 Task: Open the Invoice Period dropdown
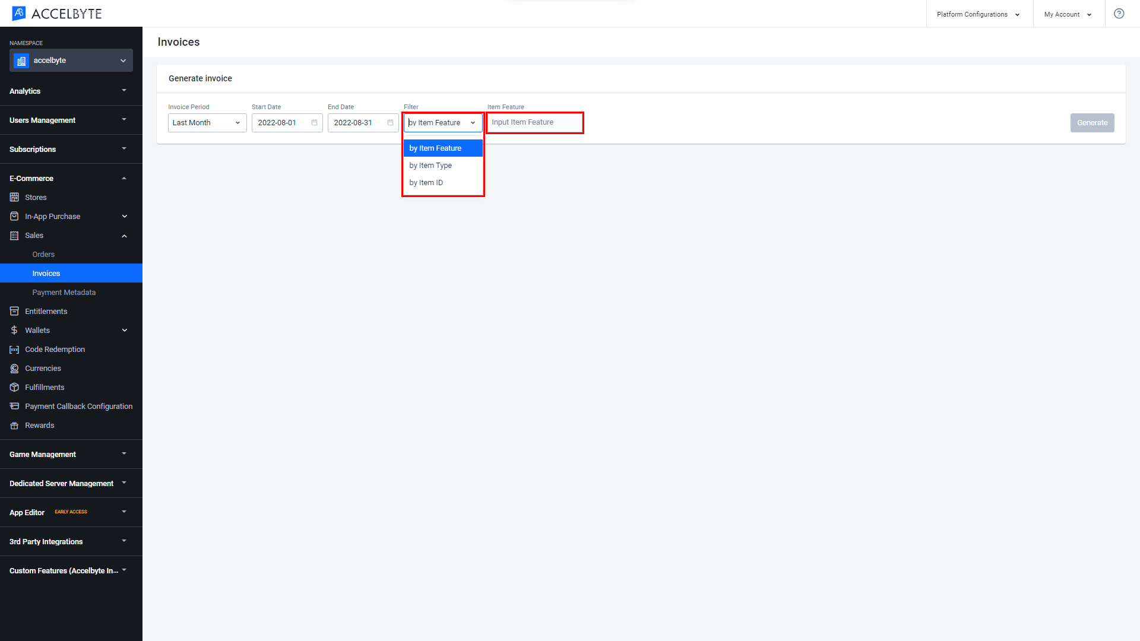(x=207, y=122)
